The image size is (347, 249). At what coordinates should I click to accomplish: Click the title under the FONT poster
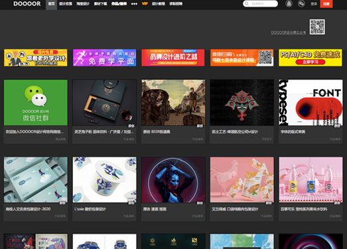[x=293, y=132]
